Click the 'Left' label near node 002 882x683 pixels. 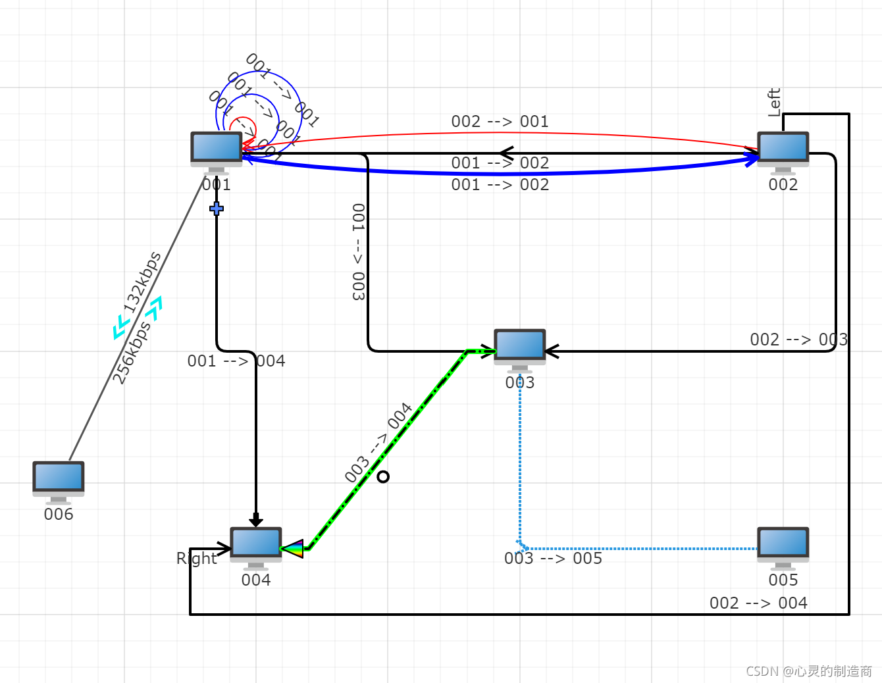[774, 103]
